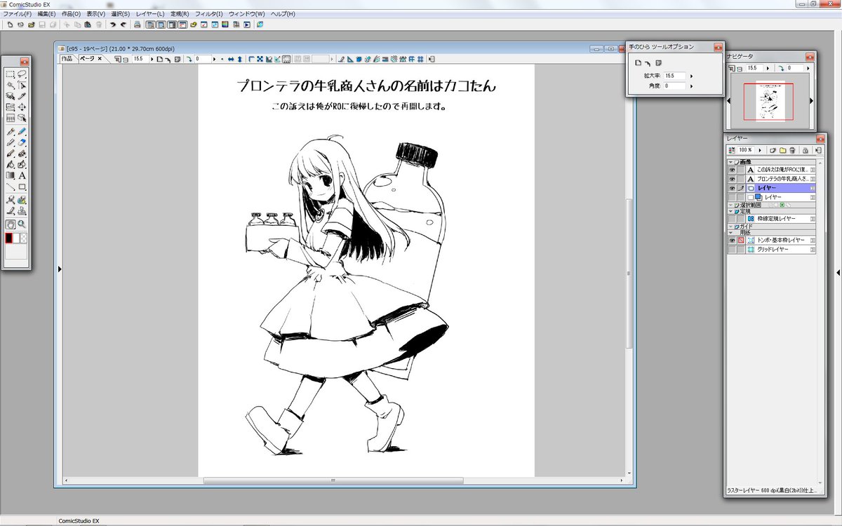This screenshot has width=842, height=526.
Task: Collapse the 選択範囲 layer group
Action: [730, 205]
